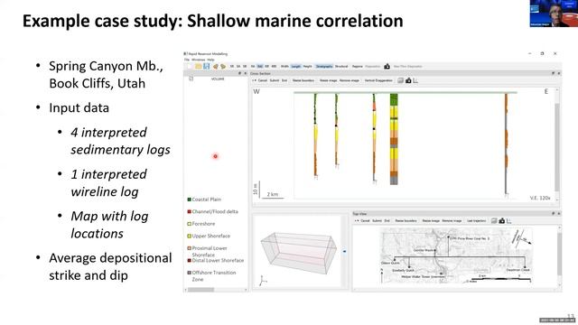Select Height in main toolbar
Screen dimensions: 578x325
[307, 66]
